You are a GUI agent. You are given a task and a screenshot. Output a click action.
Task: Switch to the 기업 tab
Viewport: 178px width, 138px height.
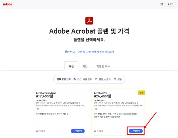pyautogui.click(x=85, y=66)
